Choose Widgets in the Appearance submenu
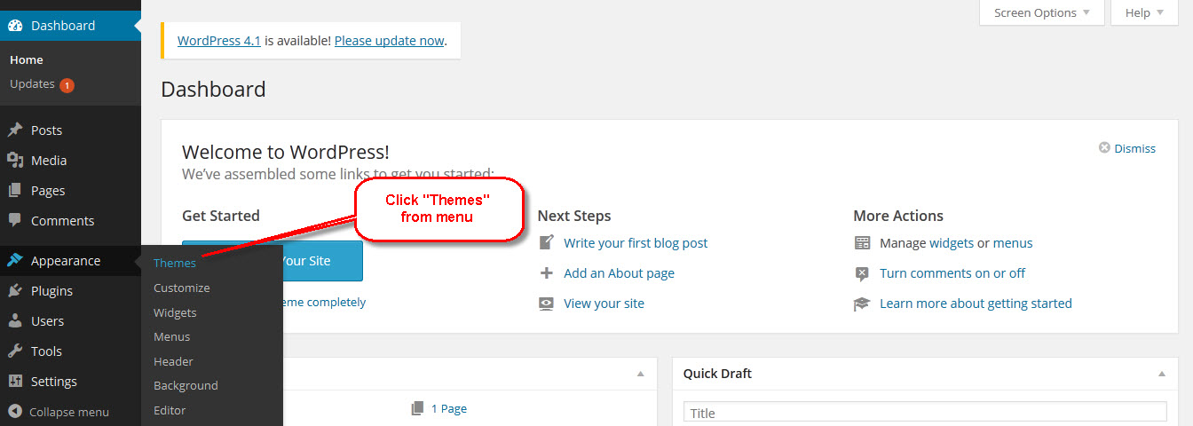1193x426 pixels. [175, 313]
